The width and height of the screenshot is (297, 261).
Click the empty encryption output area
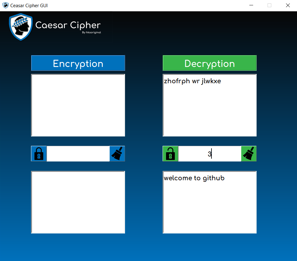click(x=78, y=202)
